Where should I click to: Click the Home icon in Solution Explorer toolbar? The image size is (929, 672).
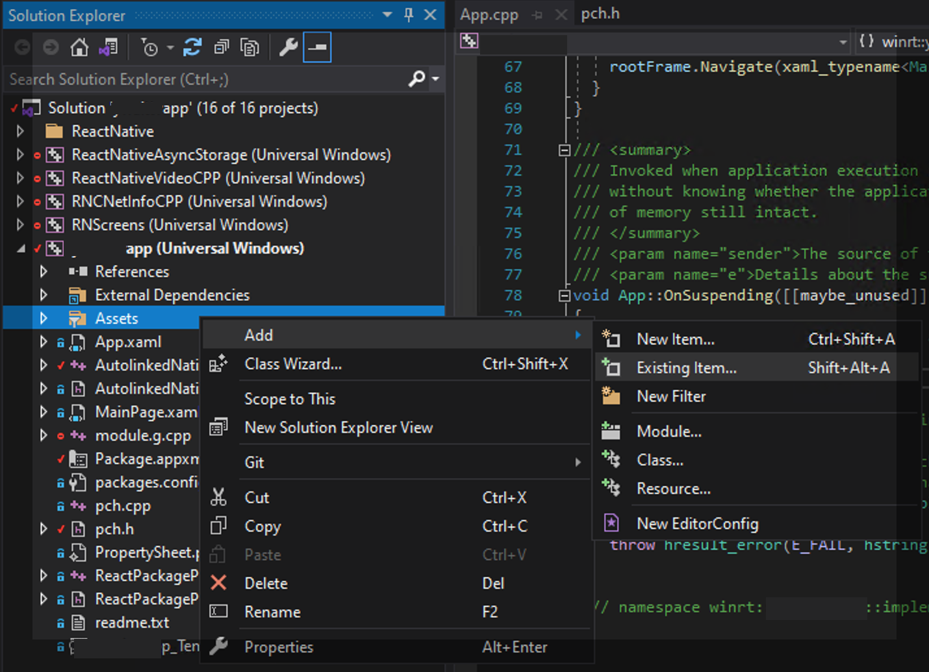pyautogui.click(x=79, y=47)
